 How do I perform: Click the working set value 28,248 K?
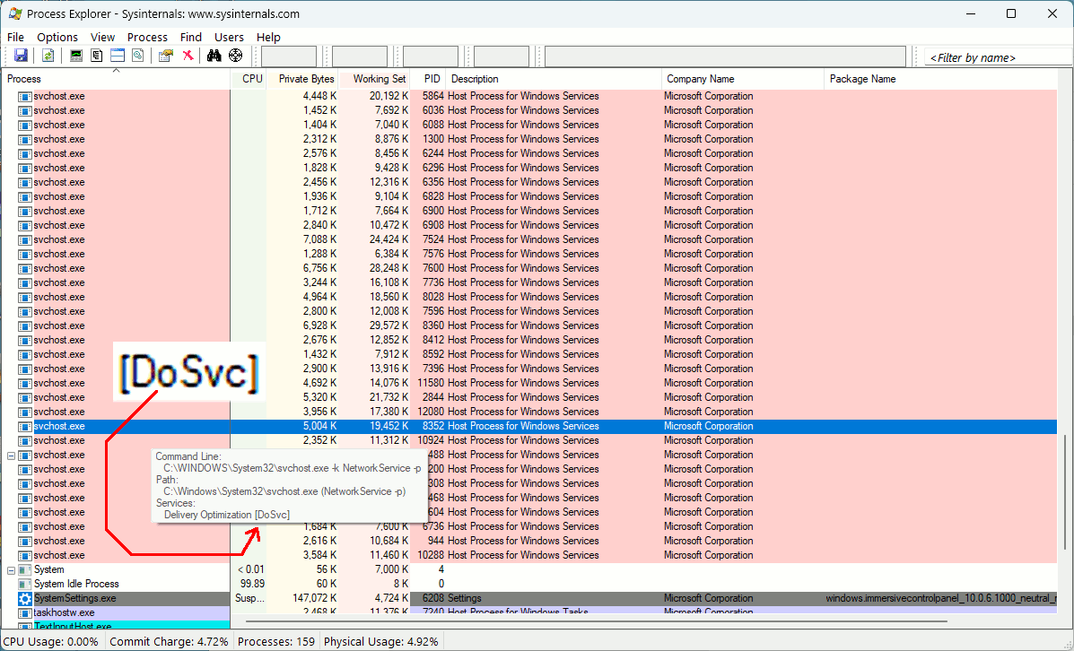click(389, 268)
